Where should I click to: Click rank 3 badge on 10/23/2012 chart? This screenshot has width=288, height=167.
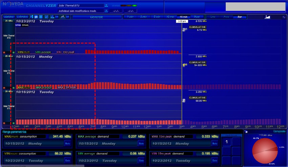coord(184,29)
